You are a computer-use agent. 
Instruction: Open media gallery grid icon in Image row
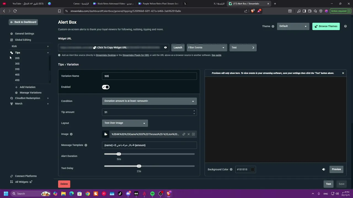(193, 134)
